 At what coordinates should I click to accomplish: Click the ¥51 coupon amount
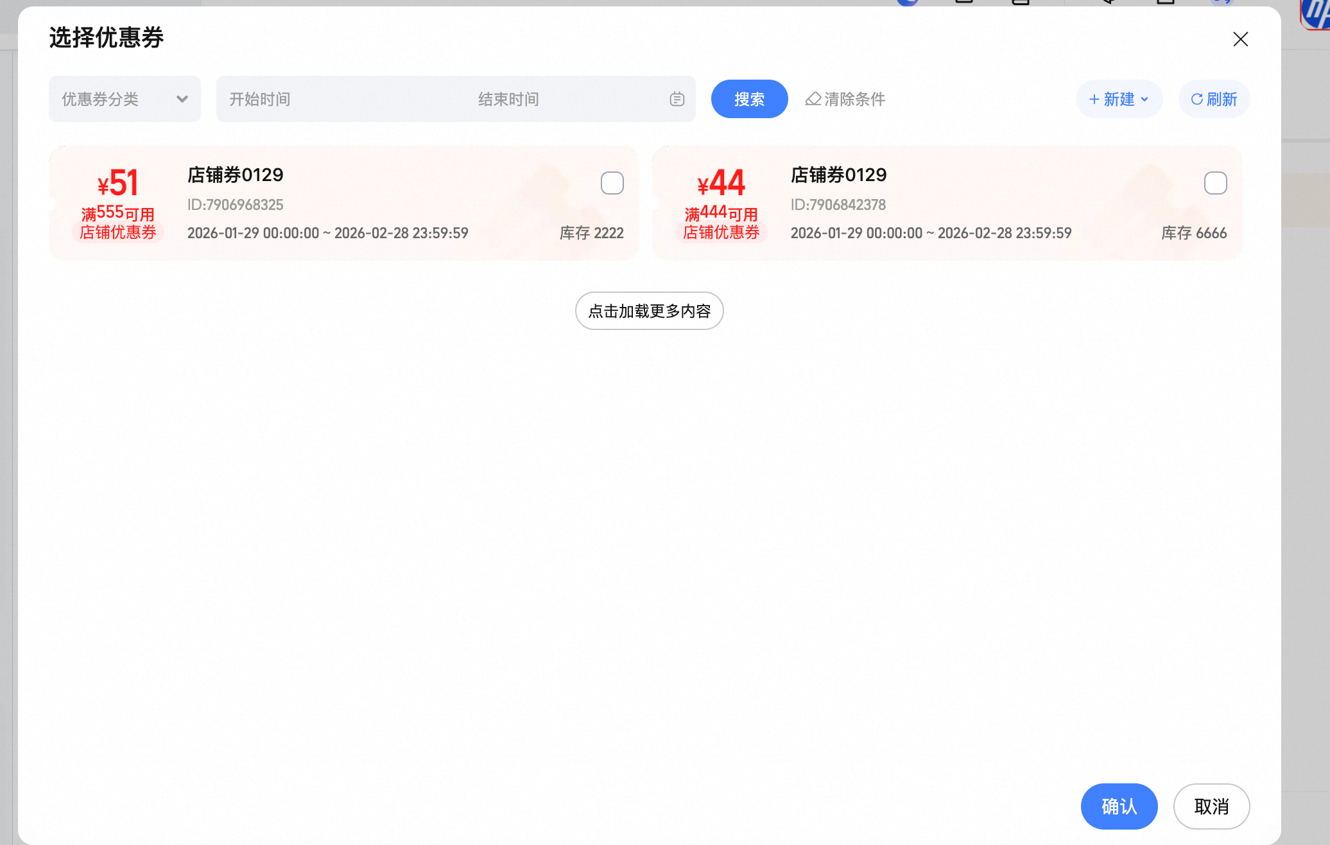(117, 183)
